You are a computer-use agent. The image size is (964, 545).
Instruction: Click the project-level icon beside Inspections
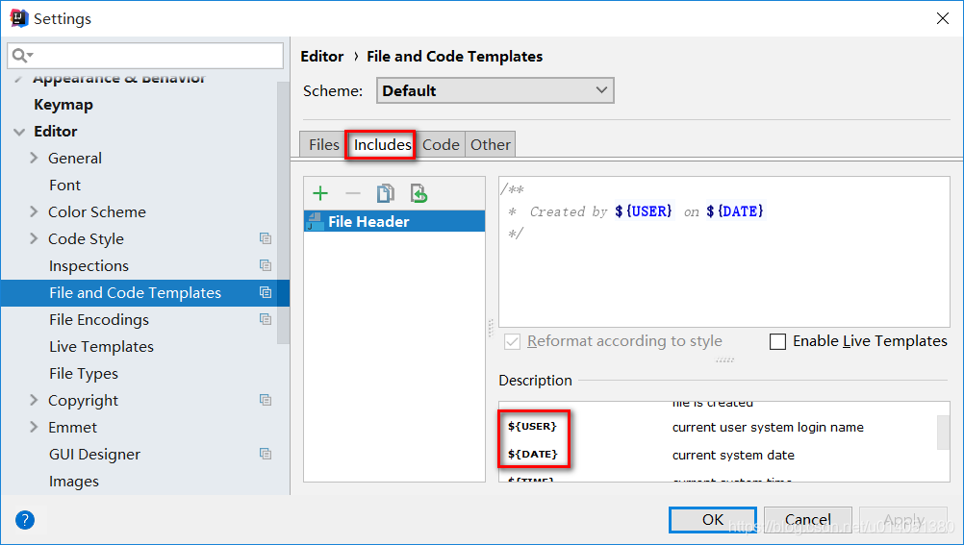click(266, 265)
